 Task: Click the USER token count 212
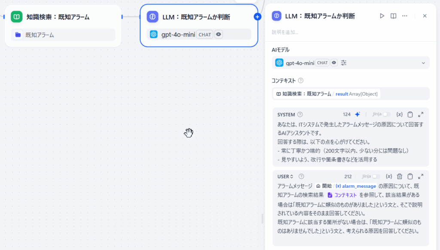point(348,176)
